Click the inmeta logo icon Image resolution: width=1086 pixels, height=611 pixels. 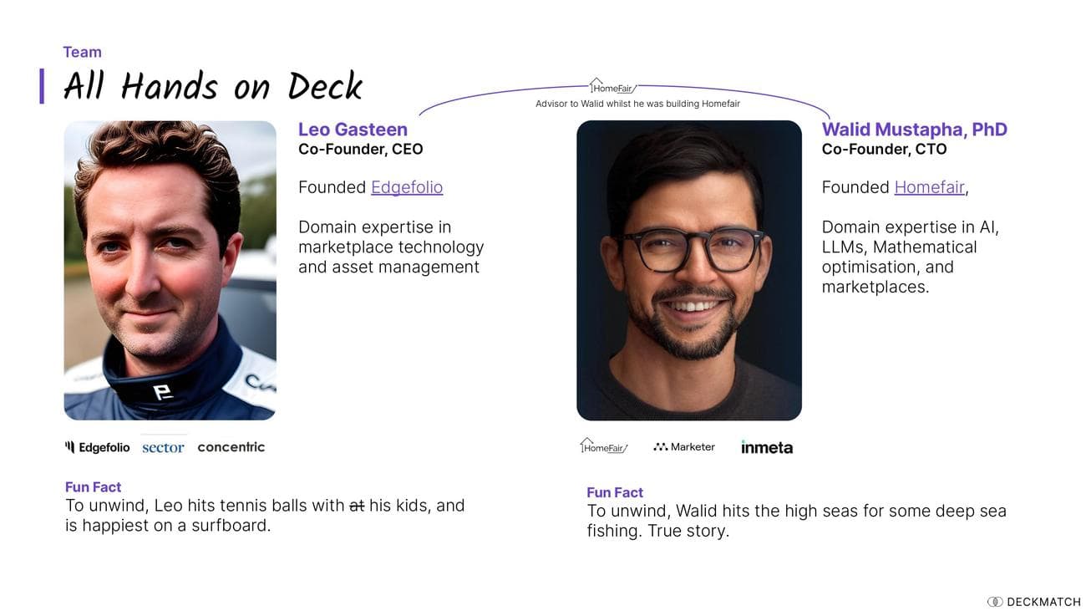coord(766,447)
